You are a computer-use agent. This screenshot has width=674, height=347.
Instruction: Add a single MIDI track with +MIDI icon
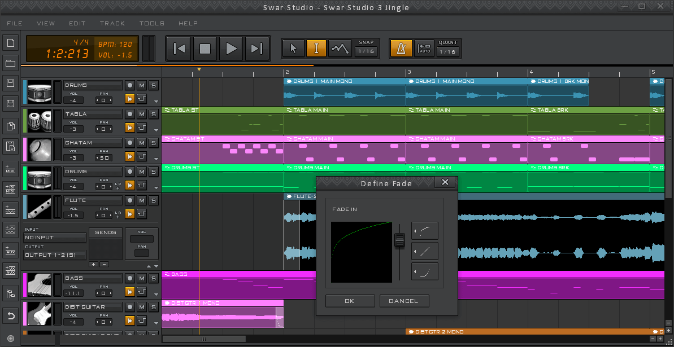(x=11, y=168)
